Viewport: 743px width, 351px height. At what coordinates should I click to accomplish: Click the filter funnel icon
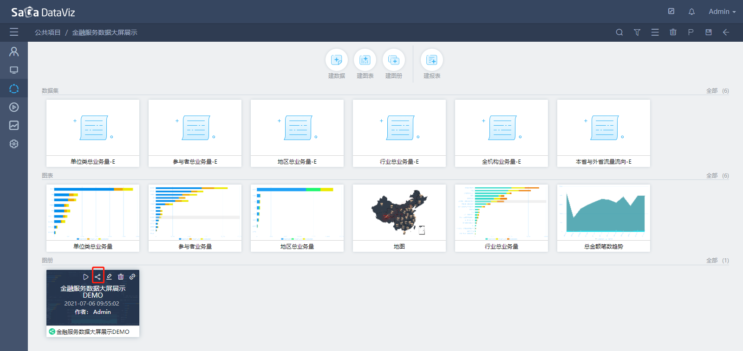[x=637, y=32]
